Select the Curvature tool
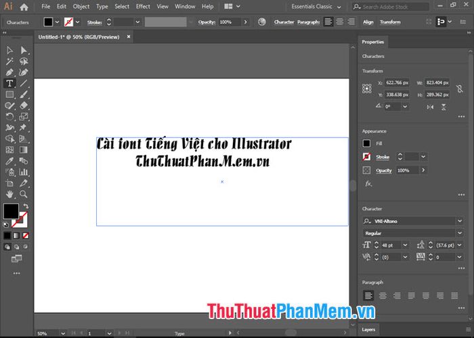Image resolution: width=474 pixels, height=338 pixels. click(24, 72)
